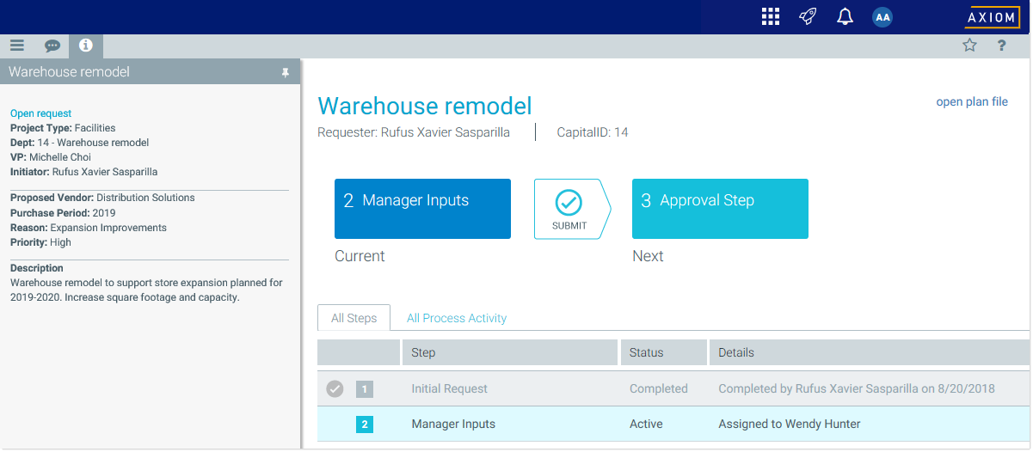
Task: Select the info panel icon
Action: click(86, 46)
